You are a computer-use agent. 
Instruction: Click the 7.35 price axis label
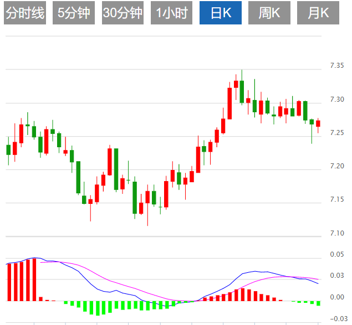(x=337, y=66)
